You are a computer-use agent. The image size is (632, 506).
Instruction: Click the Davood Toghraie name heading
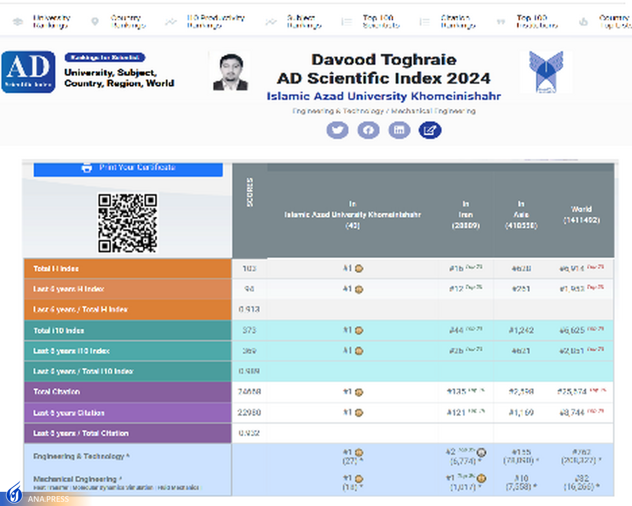pos(384,60)
